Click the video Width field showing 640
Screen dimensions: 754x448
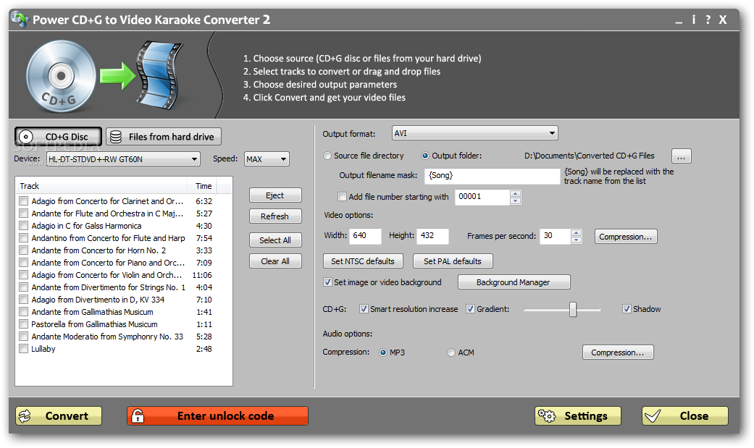click(x=365, y=236)
